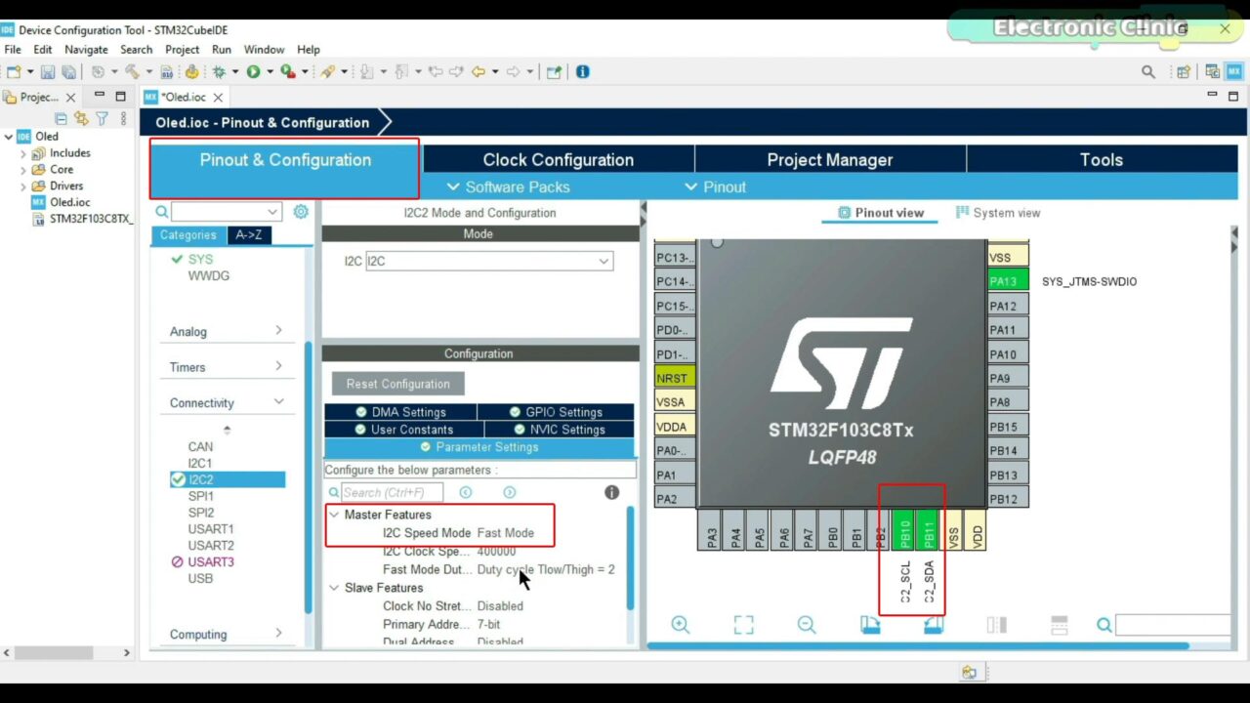Click the pinout search input field
Image resolution: width=1250 pixels, height=703 pixels.
pos(1172,625)
